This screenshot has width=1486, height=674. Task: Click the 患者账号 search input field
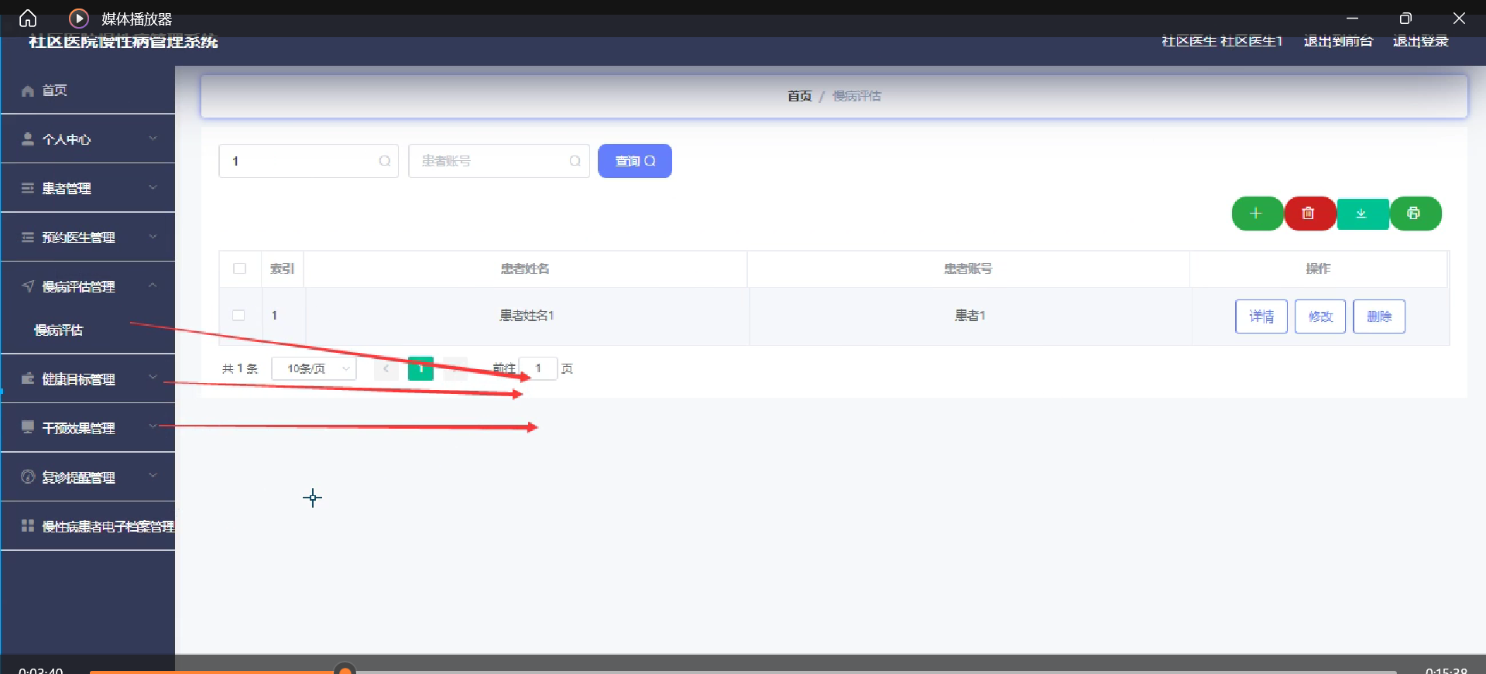point(499,161)
